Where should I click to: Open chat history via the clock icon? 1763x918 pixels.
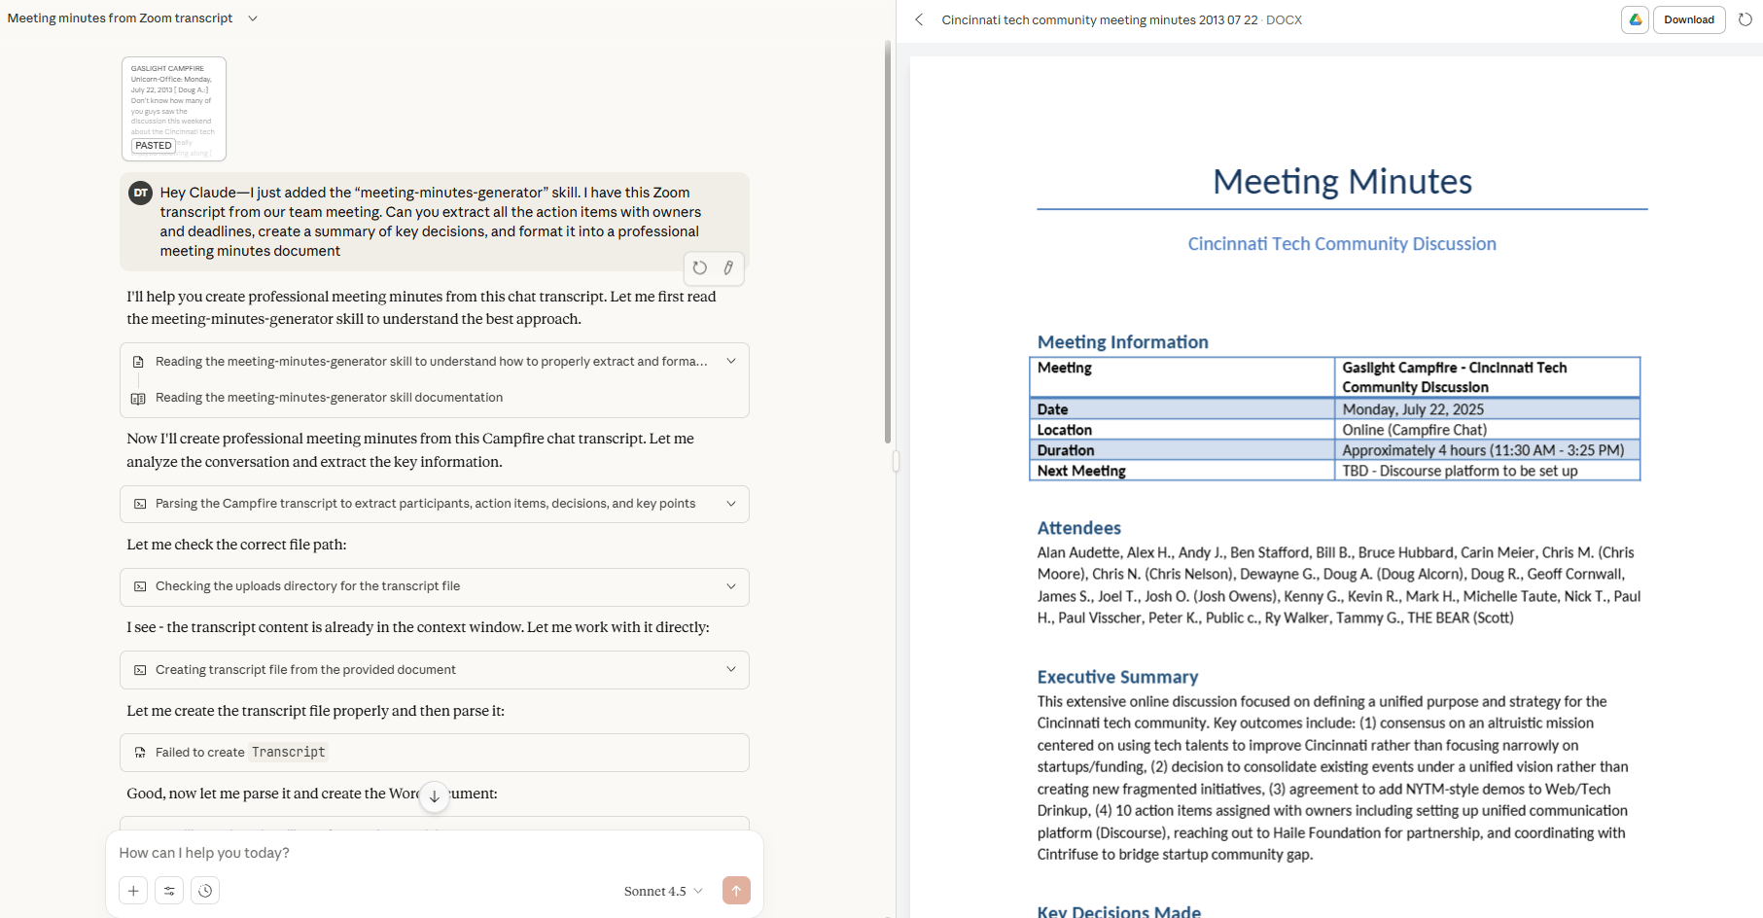[205, 890]
